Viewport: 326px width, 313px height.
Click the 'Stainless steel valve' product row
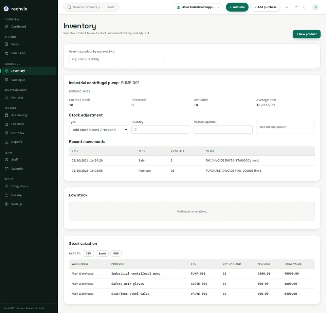(192, 294)
